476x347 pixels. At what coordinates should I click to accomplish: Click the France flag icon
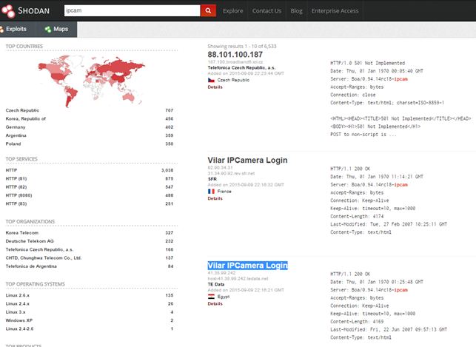click(x=212, y=192)
